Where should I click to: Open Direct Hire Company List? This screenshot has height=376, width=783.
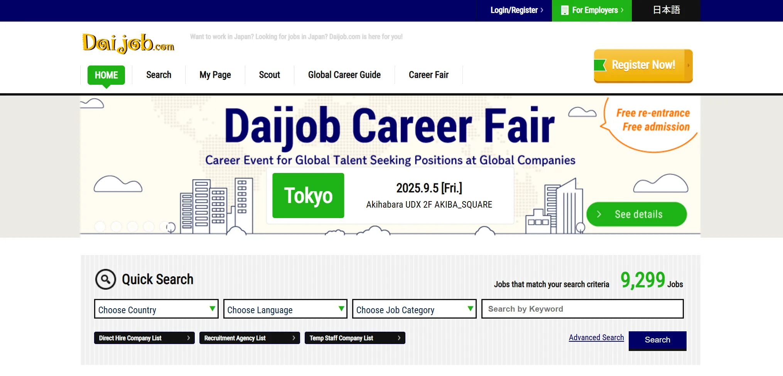tap(144, 338)
